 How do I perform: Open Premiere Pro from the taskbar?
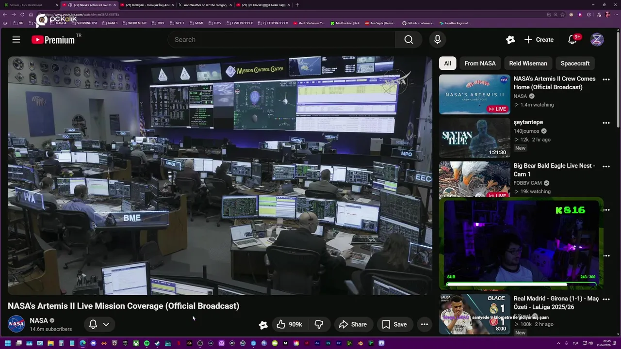(x=339, y=343)
